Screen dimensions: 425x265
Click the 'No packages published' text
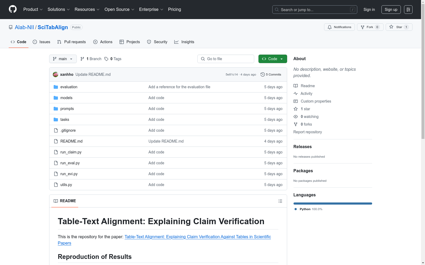310,181
